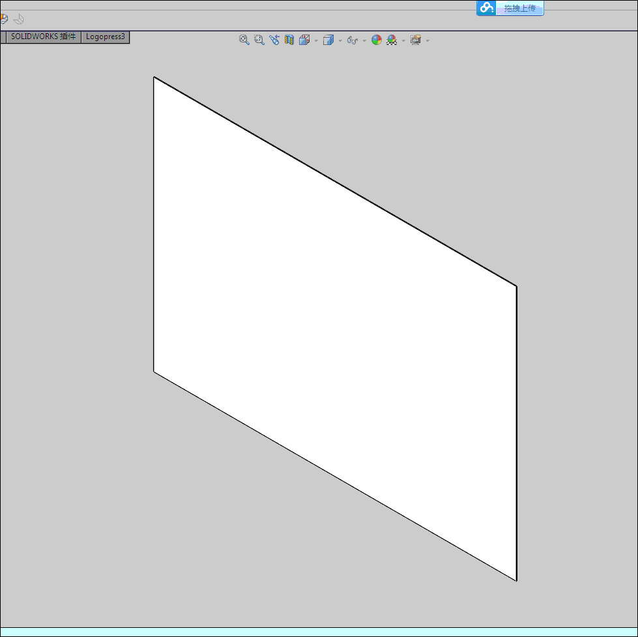This screenshot has height=637, width=638.
Task: Select the Zoom to Area tool
Action: 259,40
